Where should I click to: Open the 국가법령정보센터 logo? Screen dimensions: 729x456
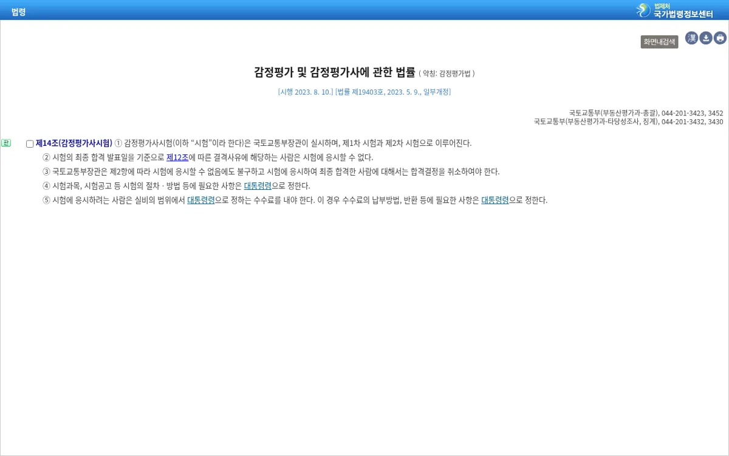pos(674,10)
